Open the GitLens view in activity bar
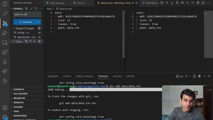This screenshot has height=120, width=213. (x=5, y=81)
